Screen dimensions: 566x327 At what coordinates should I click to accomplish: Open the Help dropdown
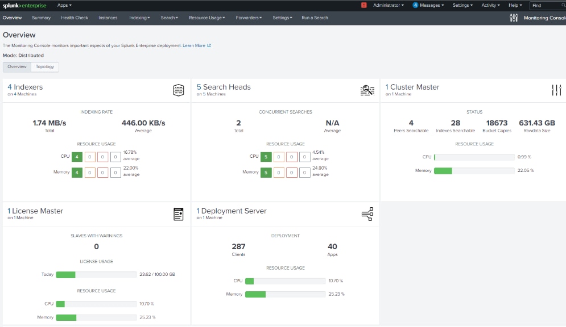515,6
